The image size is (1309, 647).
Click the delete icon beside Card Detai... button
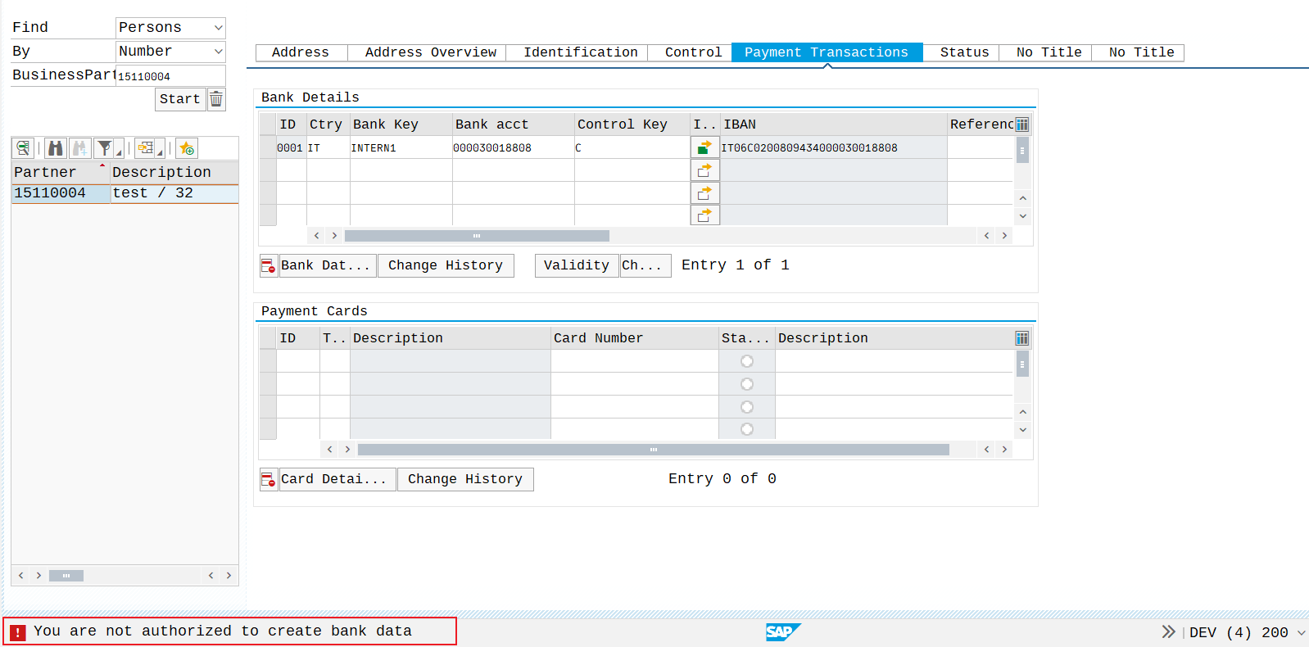[269, 479]
